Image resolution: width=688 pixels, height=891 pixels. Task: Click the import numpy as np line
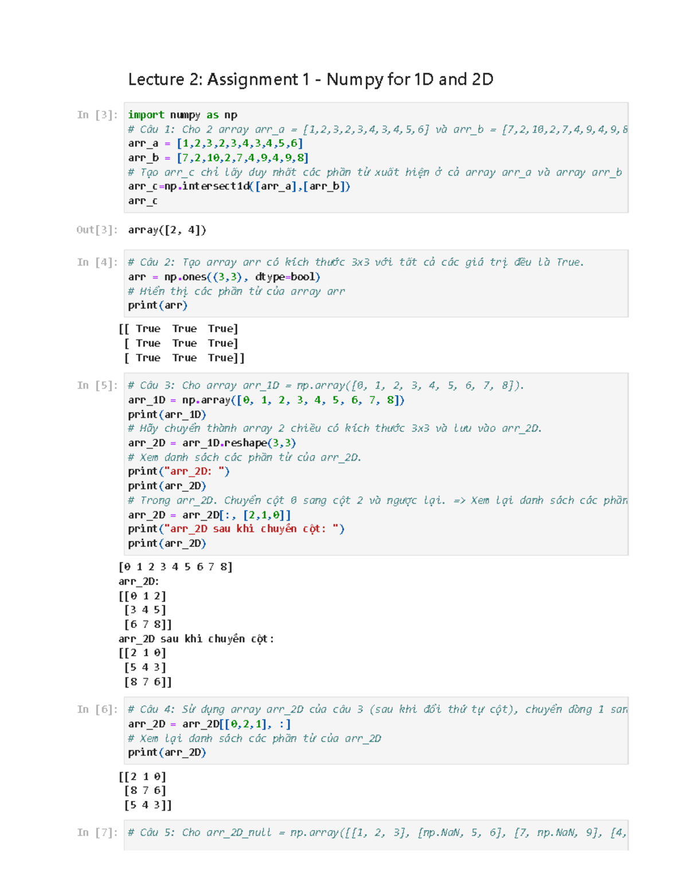(x=182, y=115)
